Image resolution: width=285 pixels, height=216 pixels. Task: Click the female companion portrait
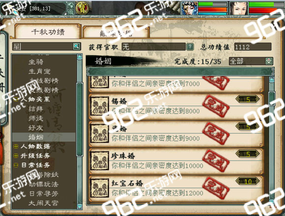(239, 8)
